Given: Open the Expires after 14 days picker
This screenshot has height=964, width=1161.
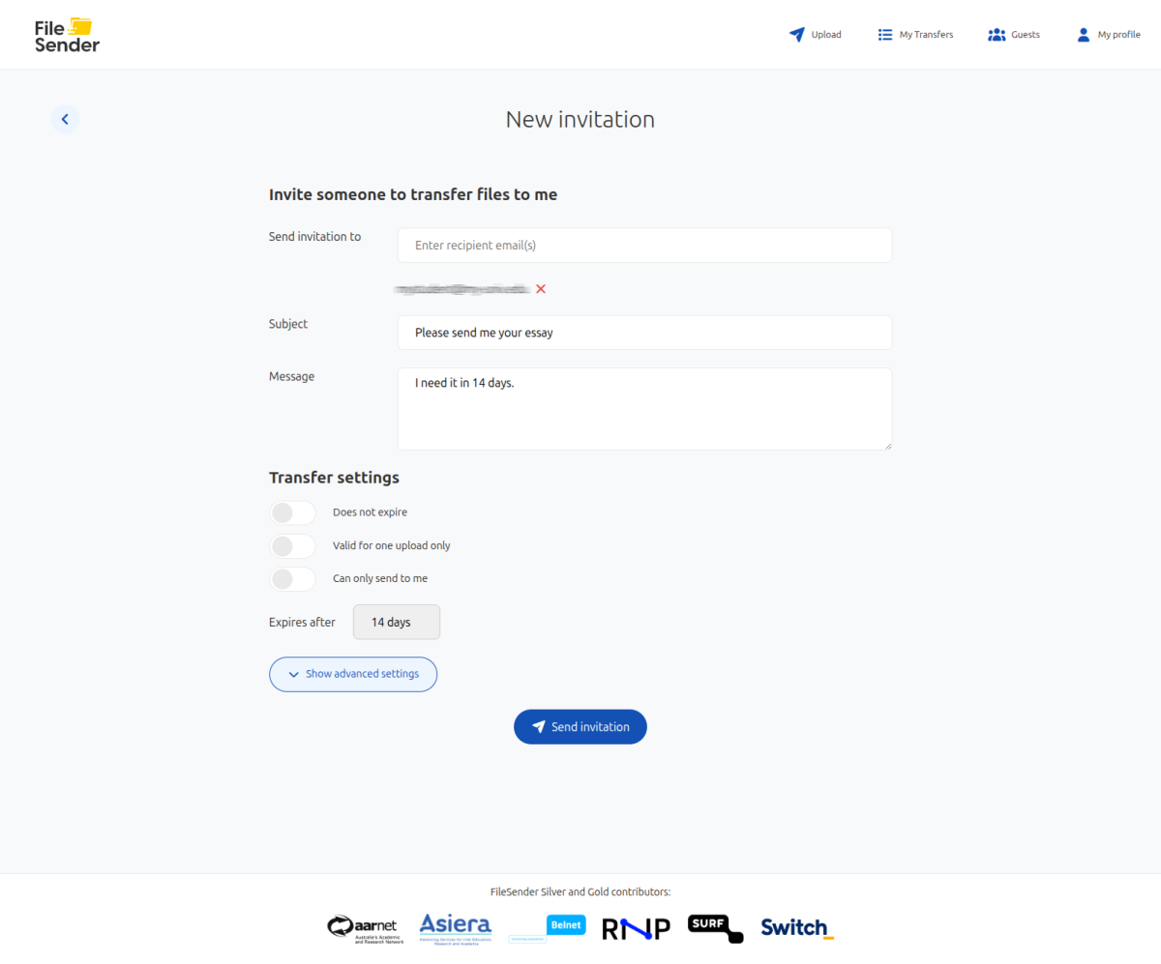Looking at the screenshot, I should [397, 623].
